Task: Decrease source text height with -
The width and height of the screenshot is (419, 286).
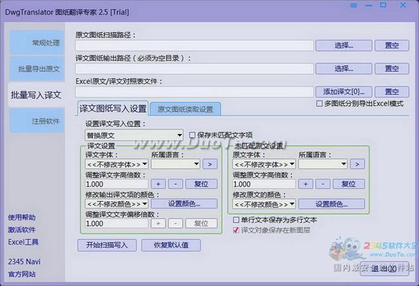Action: [323, 184]
